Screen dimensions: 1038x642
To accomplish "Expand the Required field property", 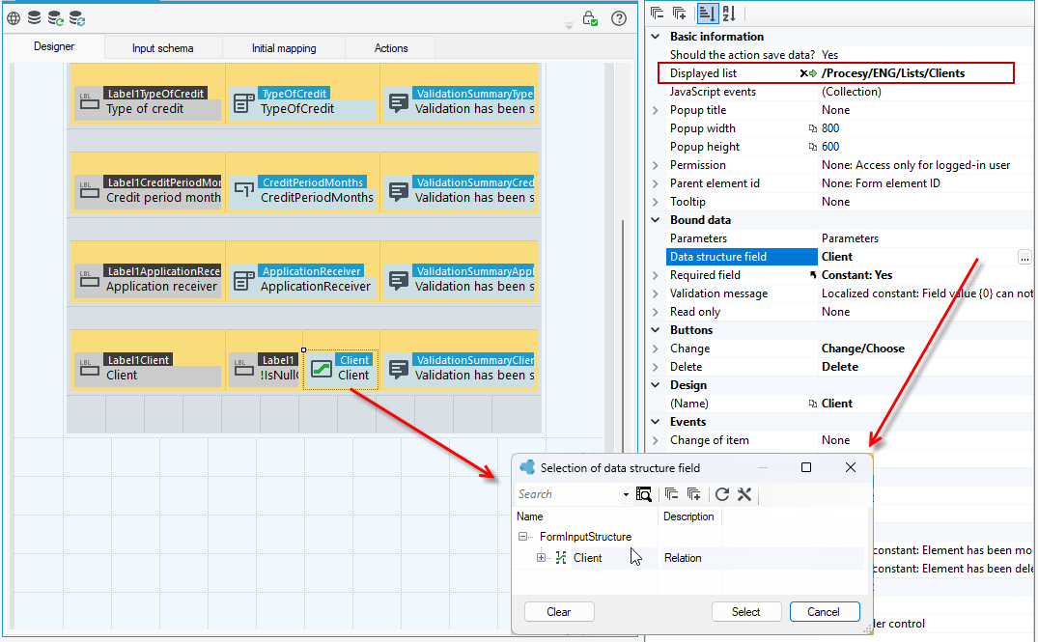I will click(x=656, y=275).
